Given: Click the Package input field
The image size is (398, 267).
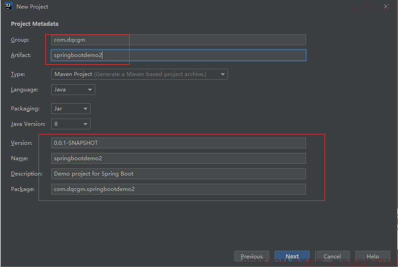Looking at the screenshot, I should coord(179,189).
